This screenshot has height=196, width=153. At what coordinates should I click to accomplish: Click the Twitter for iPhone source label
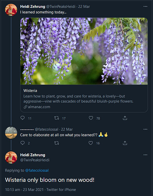61,190
